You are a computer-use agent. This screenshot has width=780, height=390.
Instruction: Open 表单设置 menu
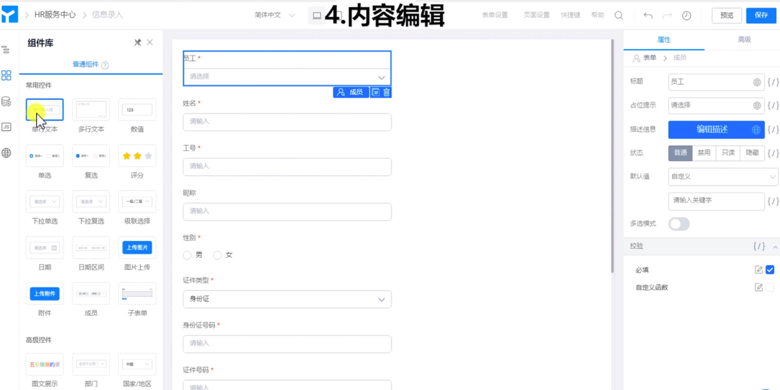pyautogui.click(x=495, y=15)
